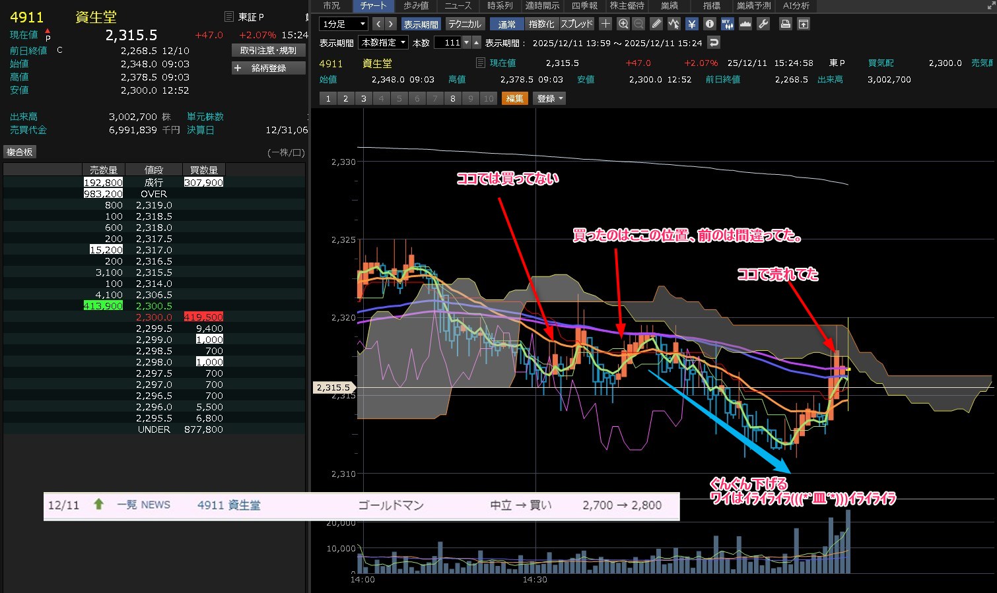Open the 1分足 timeframe dropdown

343,24
